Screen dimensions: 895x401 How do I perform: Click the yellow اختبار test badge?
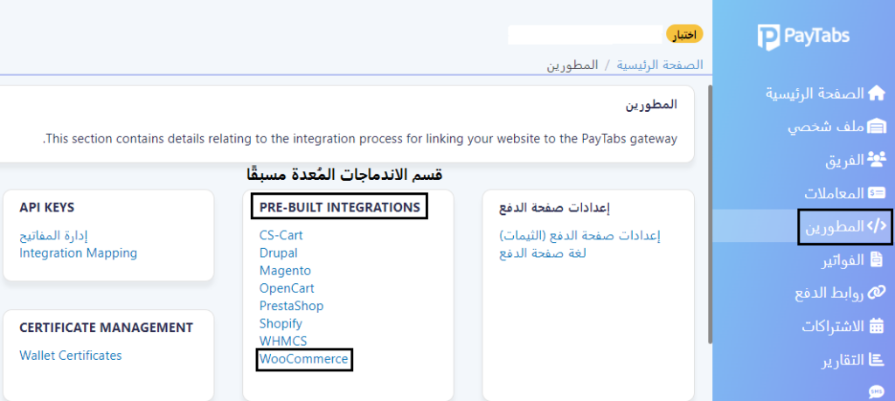click(x=685, y=34)
